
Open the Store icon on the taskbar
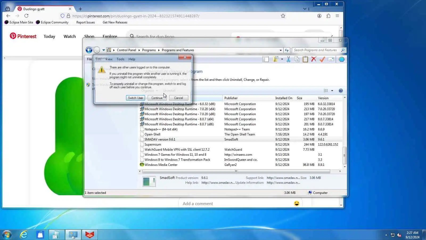[x=40, y=235]
